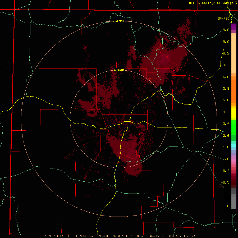Click the TH label on the color scale

[227, 206]
